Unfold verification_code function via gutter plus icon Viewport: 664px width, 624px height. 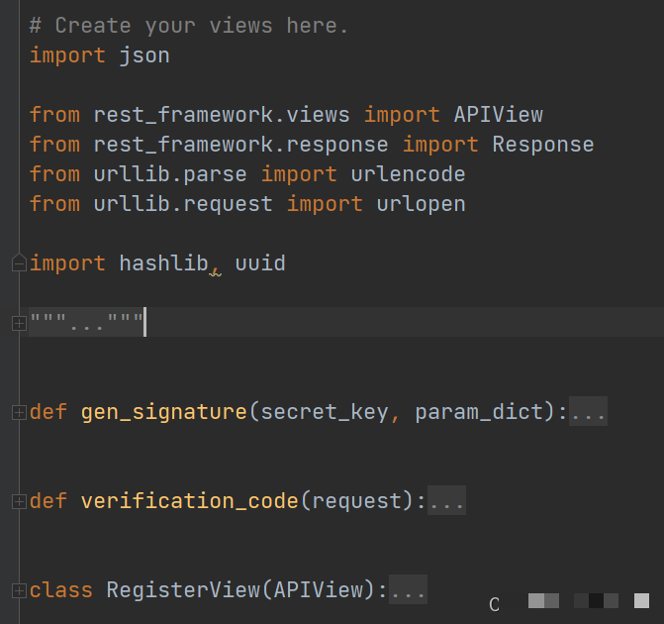18,501
